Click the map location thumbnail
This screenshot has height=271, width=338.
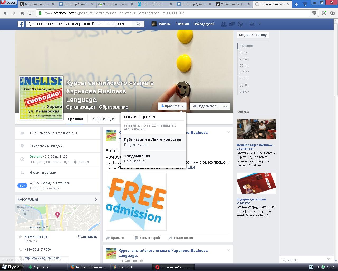(58, 217)
